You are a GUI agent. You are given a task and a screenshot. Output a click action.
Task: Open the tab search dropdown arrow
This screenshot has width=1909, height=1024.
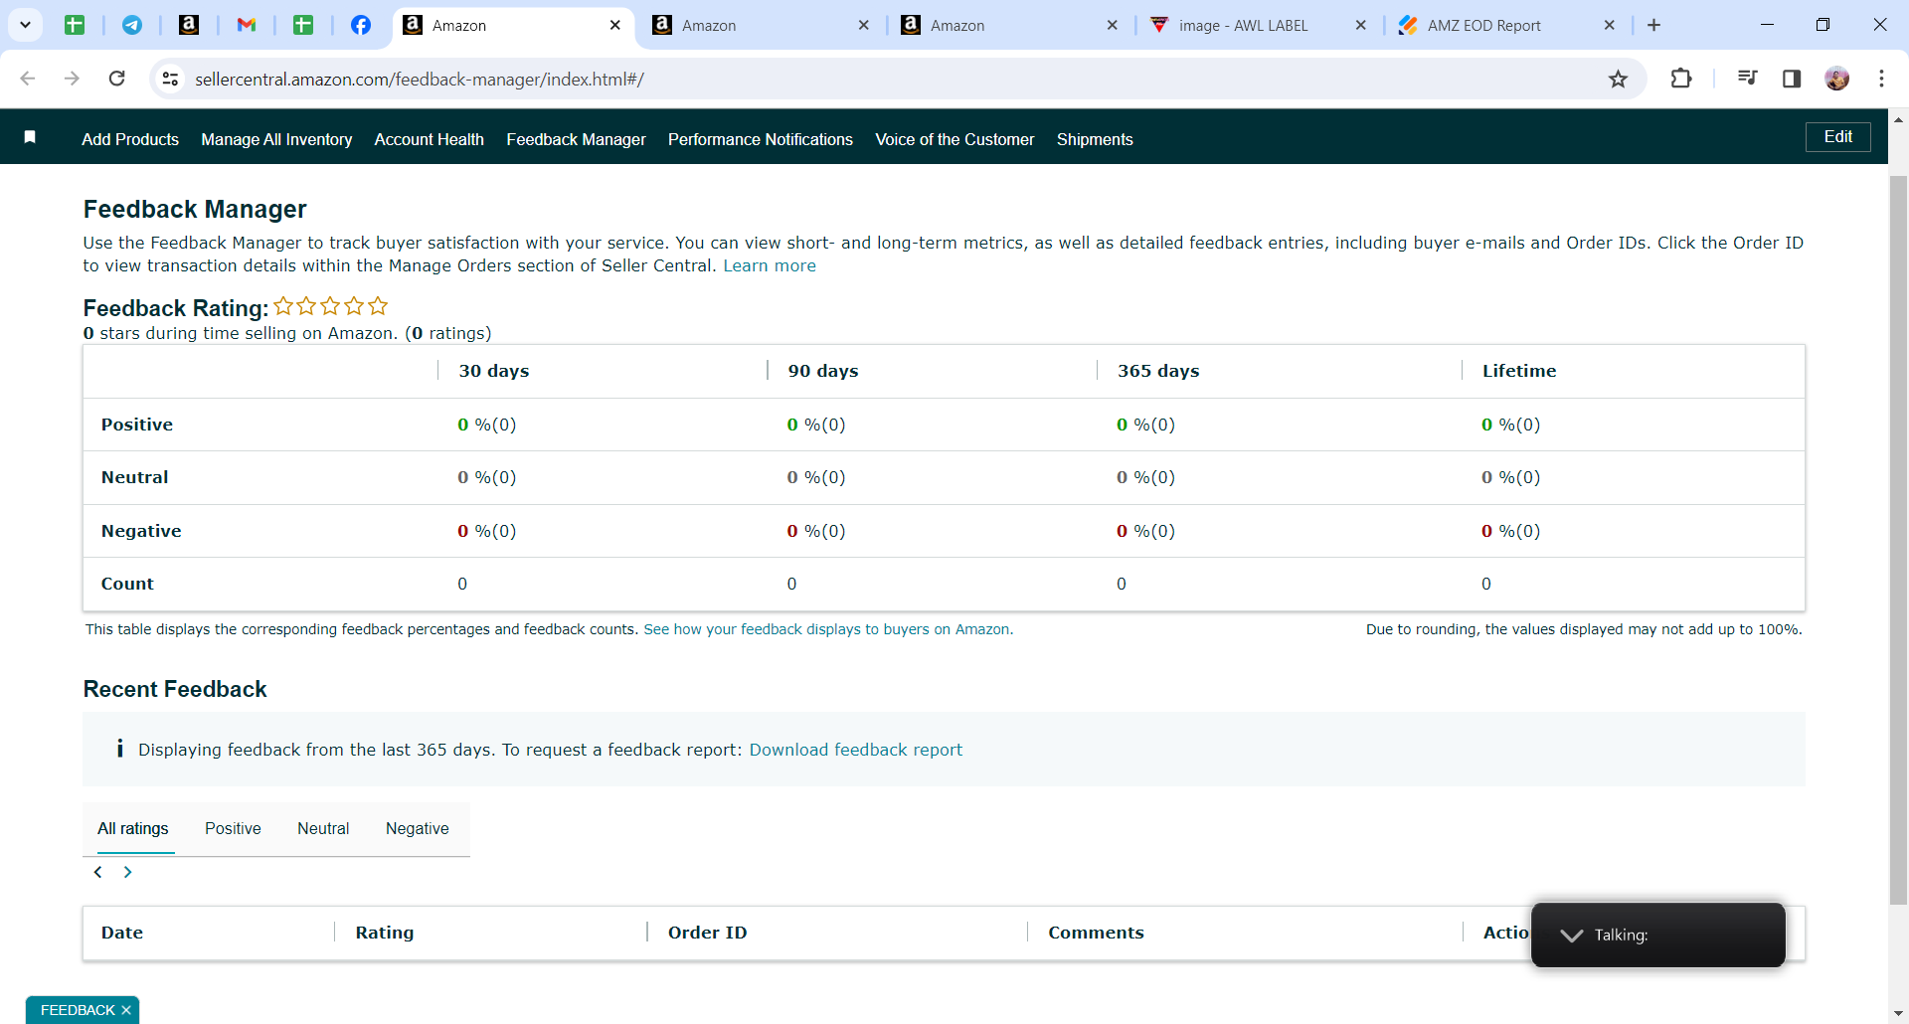coord(25,25)
